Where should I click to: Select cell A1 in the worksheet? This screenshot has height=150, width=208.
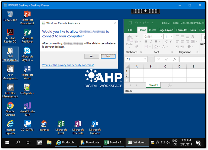click(x=136, y=71)
